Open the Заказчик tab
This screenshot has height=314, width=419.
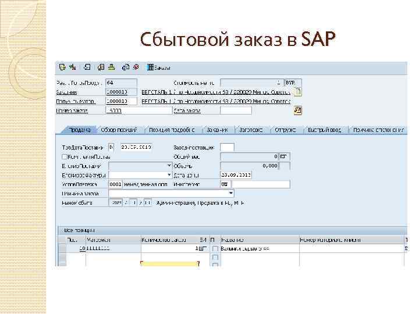(218, 130)
